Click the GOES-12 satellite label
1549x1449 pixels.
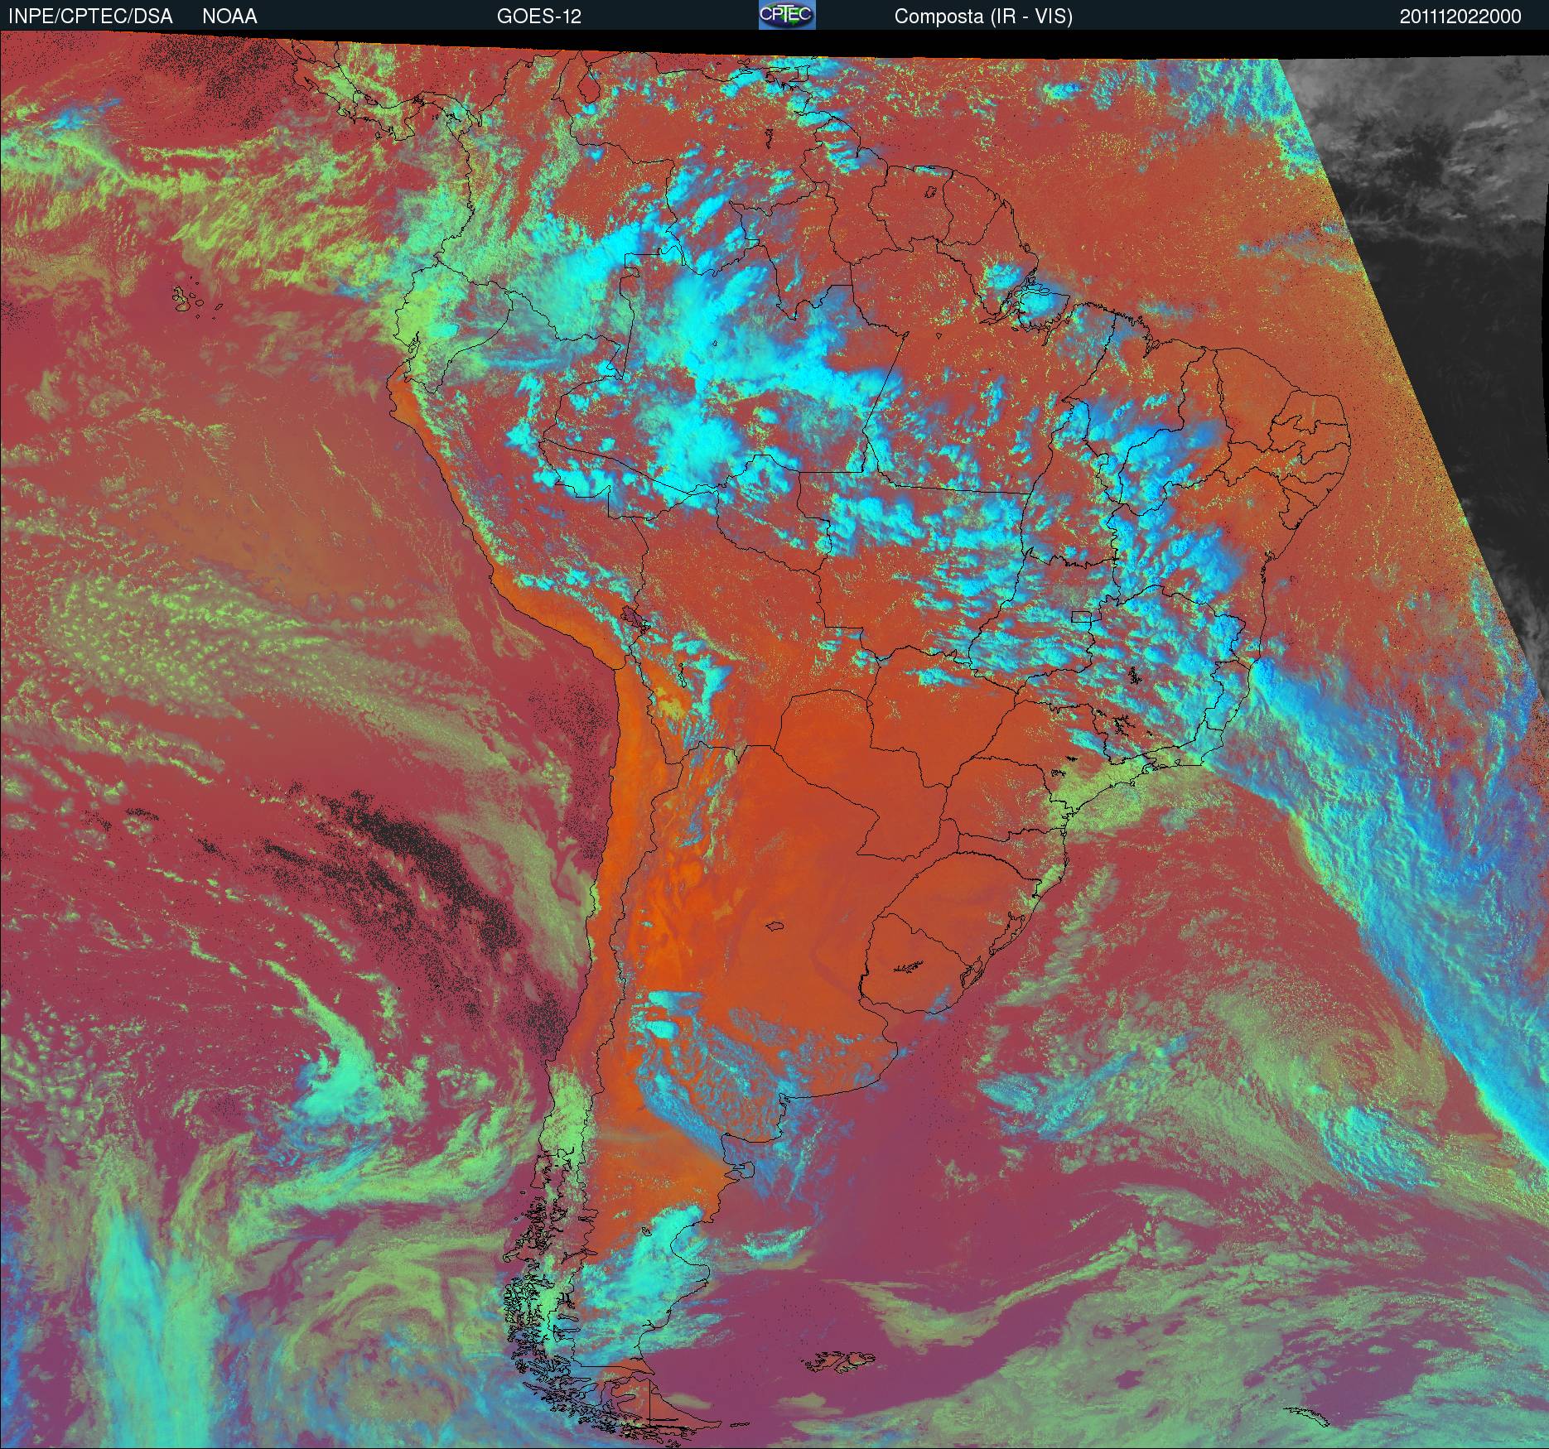(538, 17)
